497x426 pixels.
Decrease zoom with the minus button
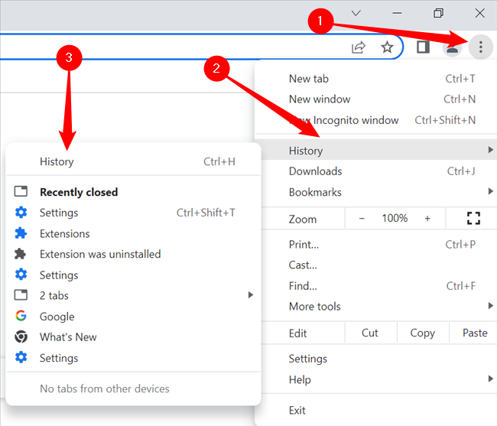click(362, 218)
